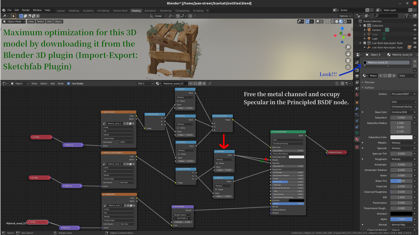Screen dimensions: 419x235
Task: Toggle Use Nodes checkbox
Action: 68,84
